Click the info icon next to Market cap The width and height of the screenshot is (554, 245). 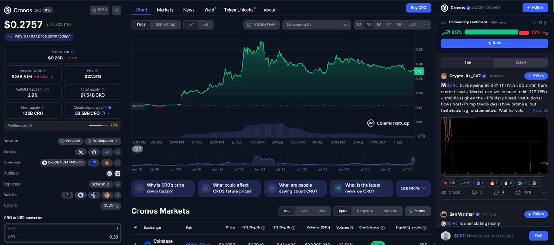[72, 52]
